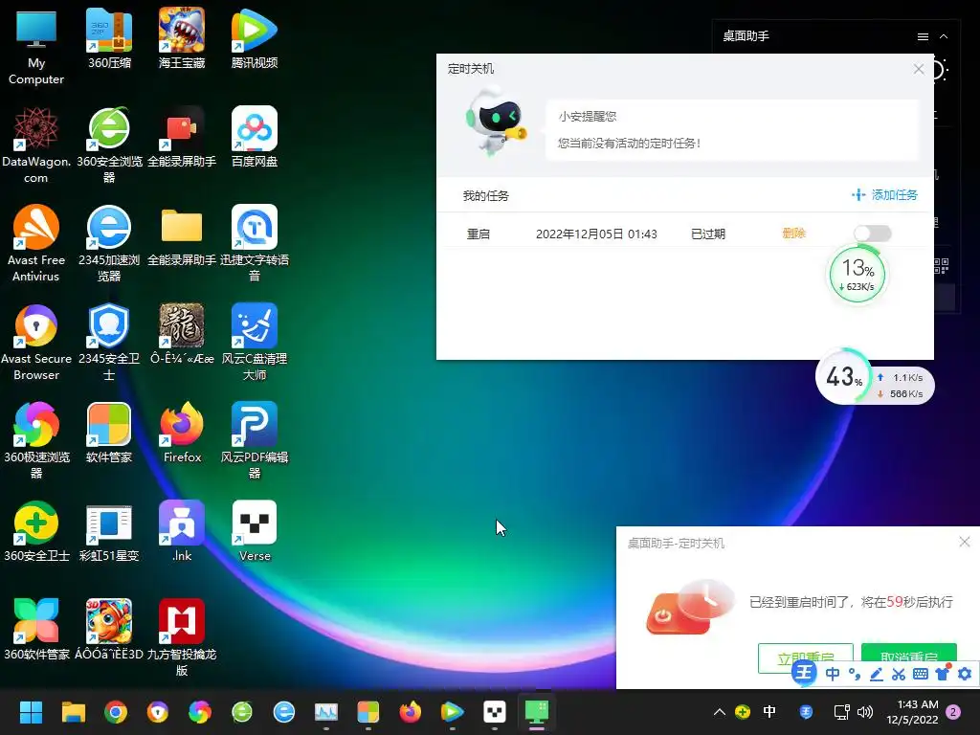980x735 pixels.
Task: Open Avast Free Antivirus icon
Action: (x=36, y=244)
